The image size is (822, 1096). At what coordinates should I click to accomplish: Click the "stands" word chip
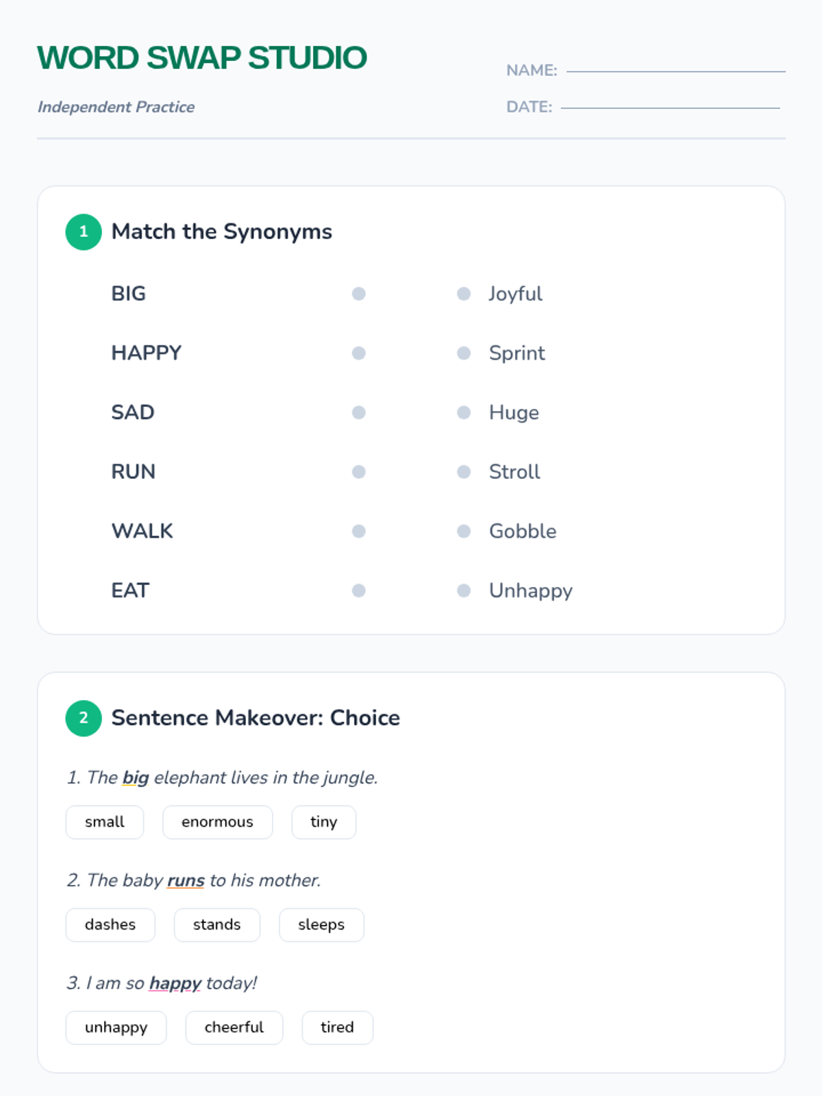[216, 925]
